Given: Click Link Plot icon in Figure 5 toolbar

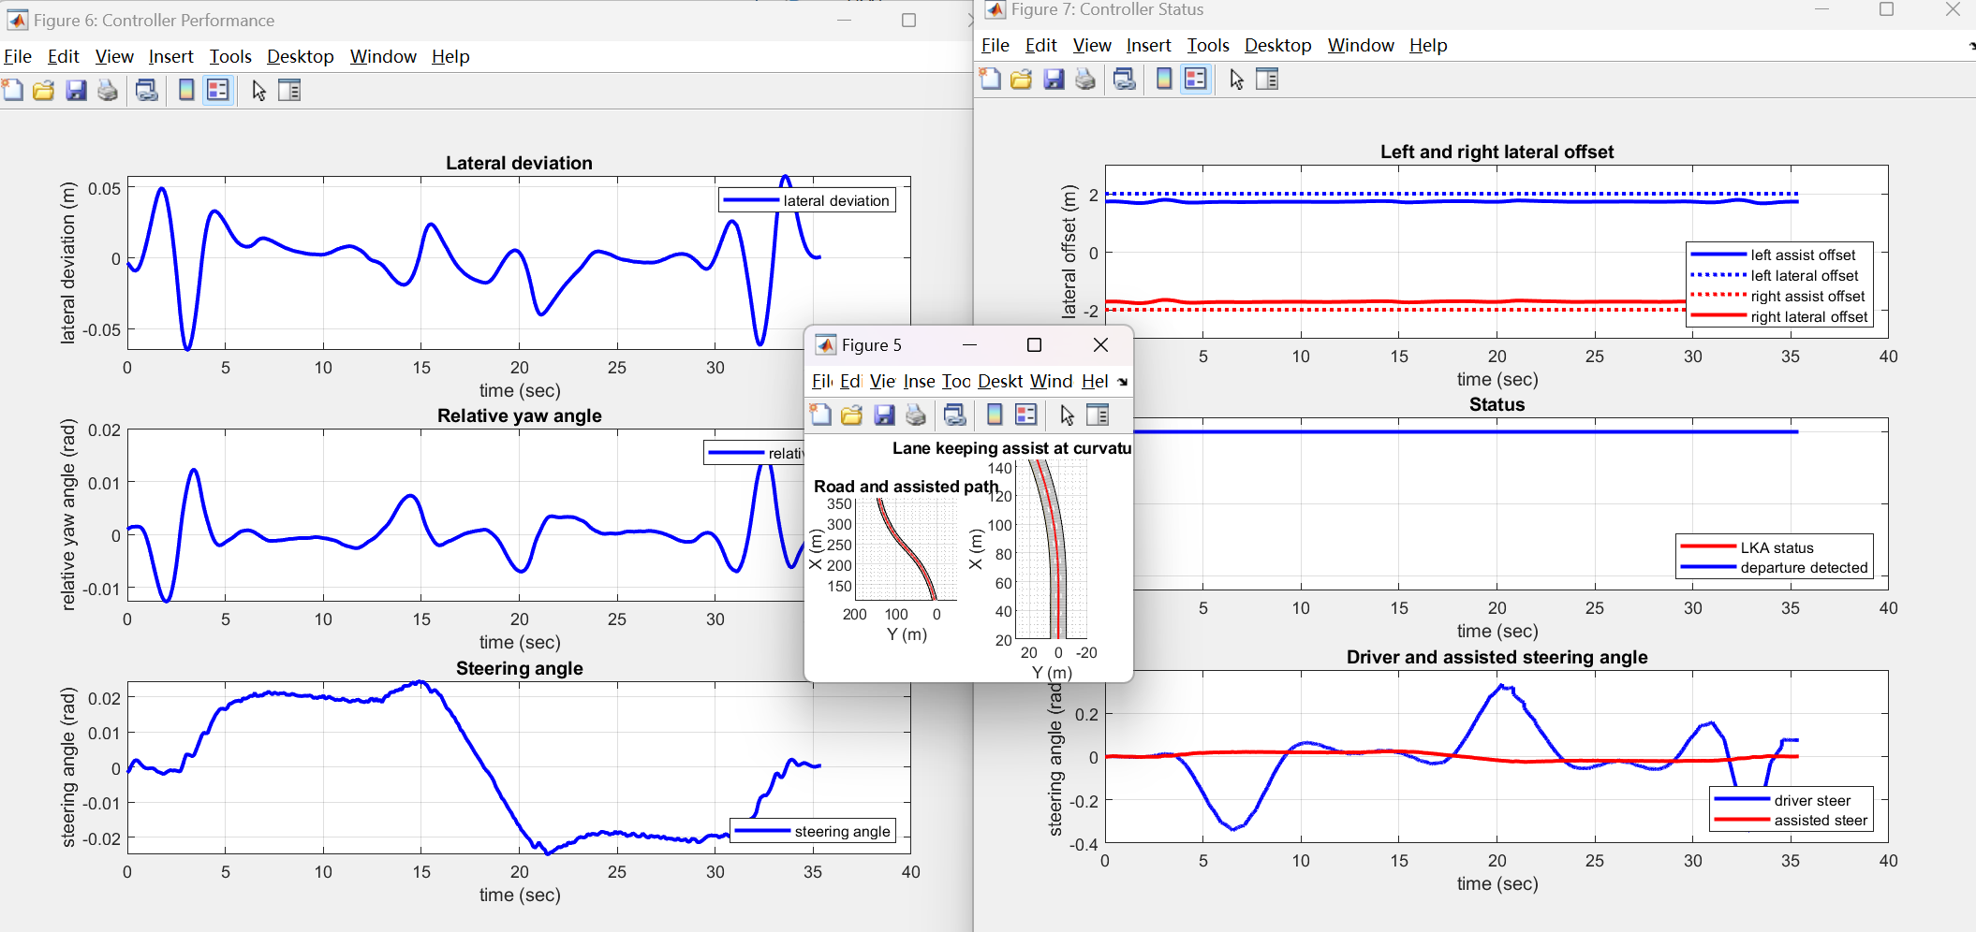Looking at the screenshot, I should pyautogui.click(x=955, y=415).
